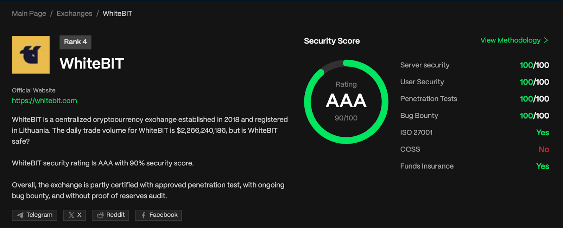This screenshot has height=228, width=563.
Task: Click the Reddit label in share button
Action: 115,215
